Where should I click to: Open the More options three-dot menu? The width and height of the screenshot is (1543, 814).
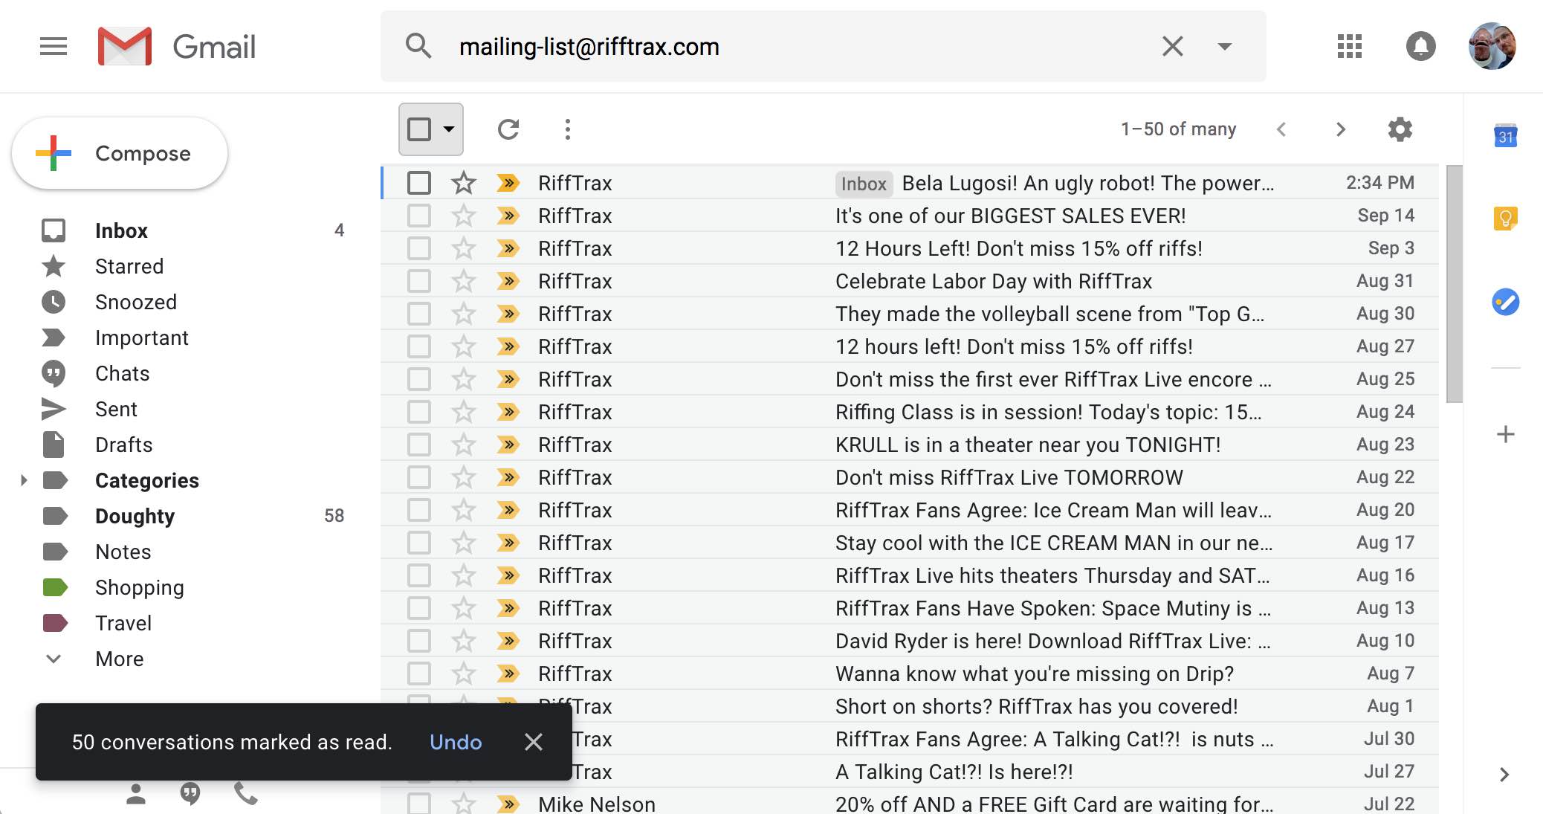(568, 129)
